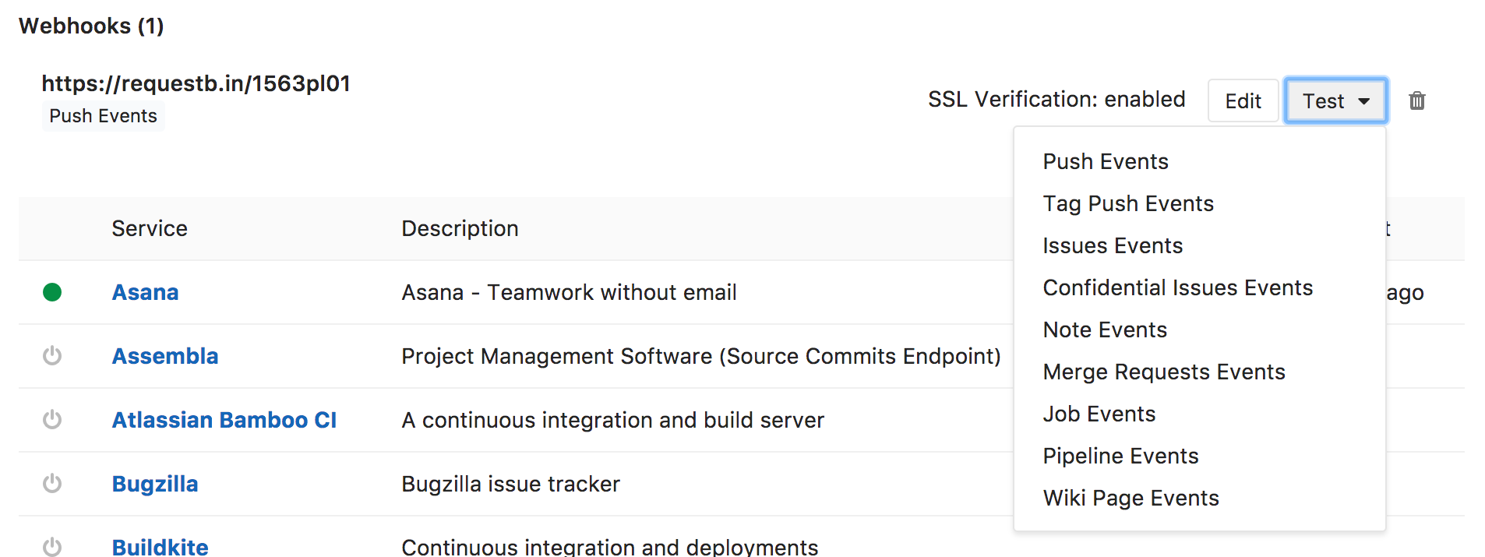Open the Test dropdown button
This screenshot has height=557, width=1485.
pyautogui.click(x=1335, y=100)
